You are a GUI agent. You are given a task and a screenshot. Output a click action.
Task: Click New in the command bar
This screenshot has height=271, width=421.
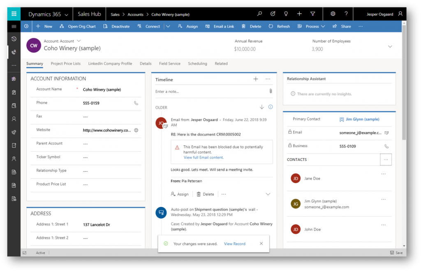pos(44,26)
